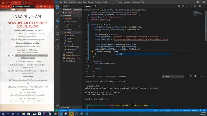Click App.js entry under Open Editors
The height and width of the screenshot is (116, 207).
point(71,13)
